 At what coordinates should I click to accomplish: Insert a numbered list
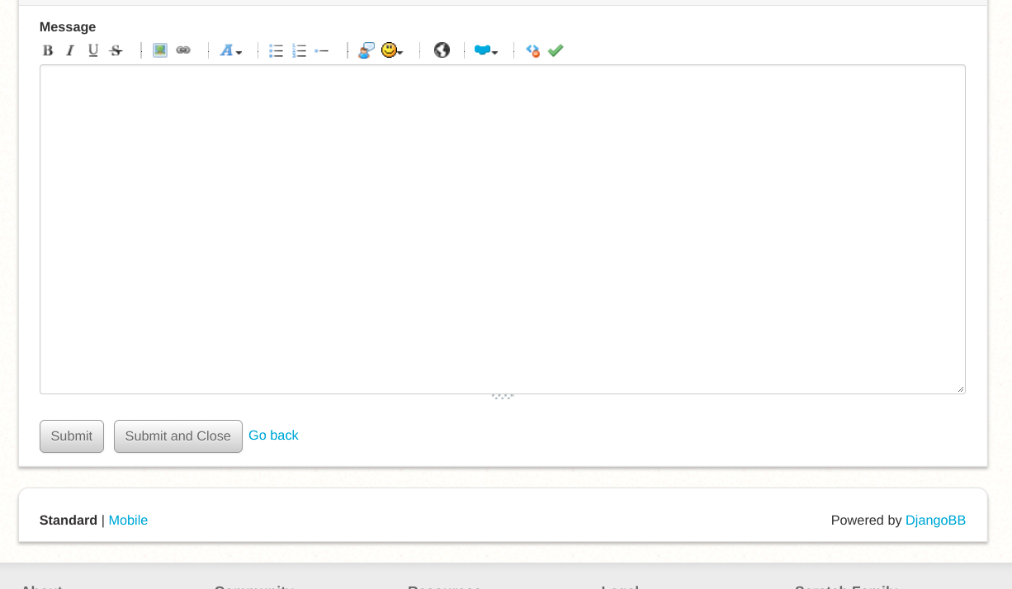(x=300, y=50)
